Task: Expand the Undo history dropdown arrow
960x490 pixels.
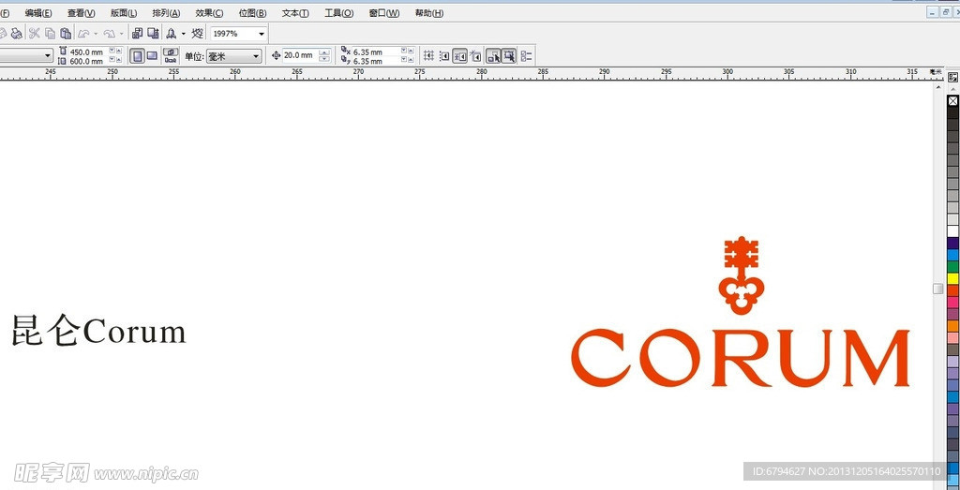Action: coord(96,34)
